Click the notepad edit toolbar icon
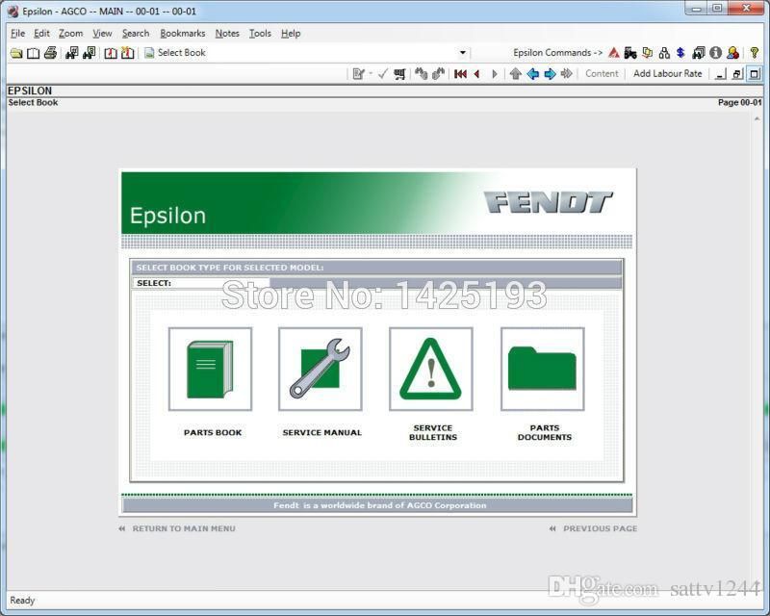 (358, 74)
